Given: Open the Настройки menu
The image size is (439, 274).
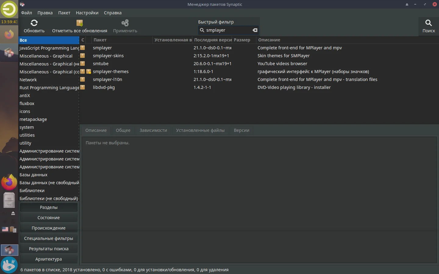Looking at the screenshot, I should point(87,13).
